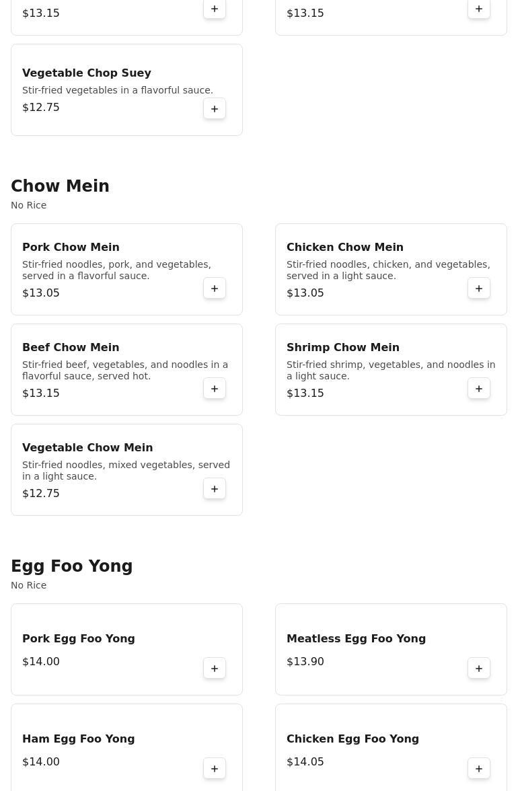This screenshot has height=791, width=518.
Task: Select the Chicken Chow Mein title
Action: click(345, 247)
